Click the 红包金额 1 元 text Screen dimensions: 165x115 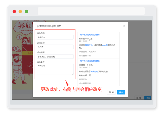85,75
